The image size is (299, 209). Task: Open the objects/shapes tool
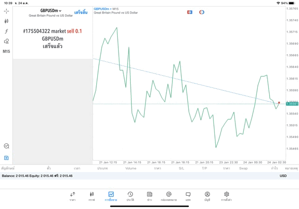point(7,42)
